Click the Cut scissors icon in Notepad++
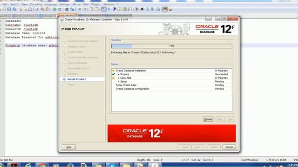Screen dimensions: 298x167 click(x=37, y=9)
